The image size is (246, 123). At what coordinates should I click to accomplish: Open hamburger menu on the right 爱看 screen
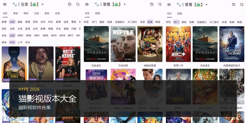click(x=169, y=4)
